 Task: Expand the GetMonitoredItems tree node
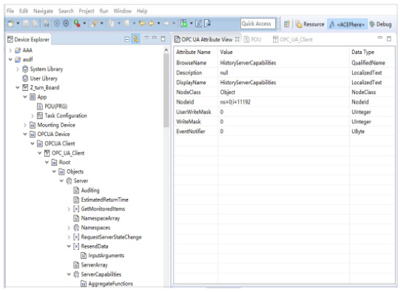69,209
